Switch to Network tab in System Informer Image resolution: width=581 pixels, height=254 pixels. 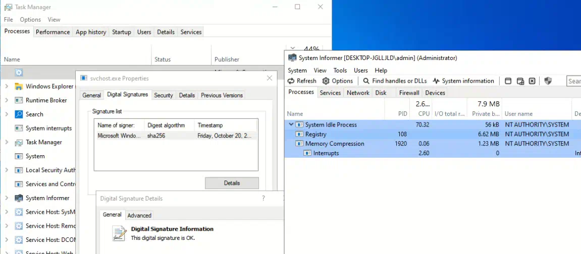coord(358,93)
